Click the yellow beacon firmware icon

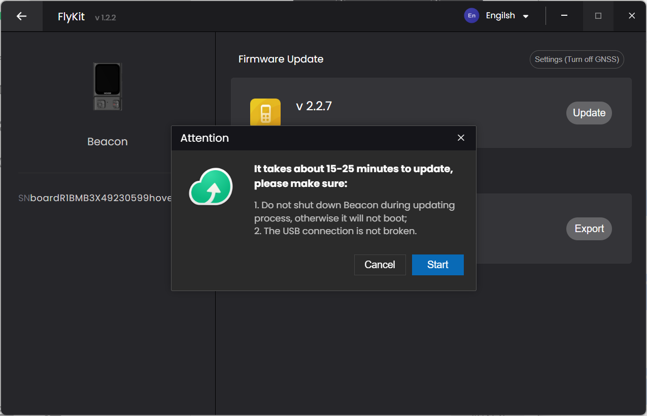[x=265, y=112]
